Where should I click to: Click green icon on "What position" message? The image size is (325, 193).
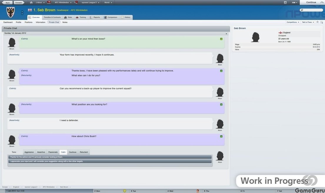point(221,105)
